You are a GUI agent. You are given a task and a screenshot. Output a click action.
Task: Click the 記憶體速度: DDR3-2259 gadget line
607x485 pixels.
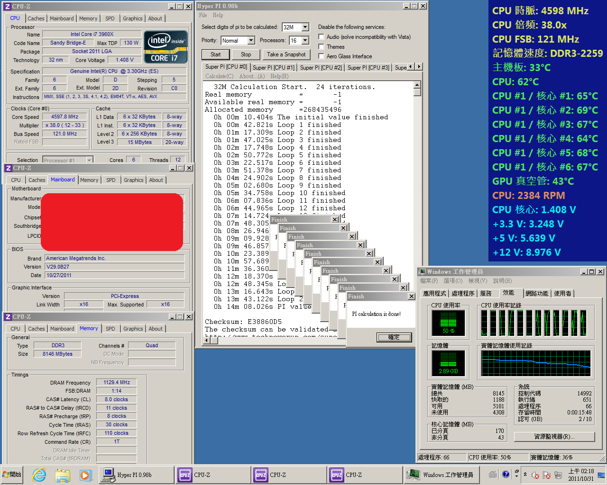click(x=548, y=53)
